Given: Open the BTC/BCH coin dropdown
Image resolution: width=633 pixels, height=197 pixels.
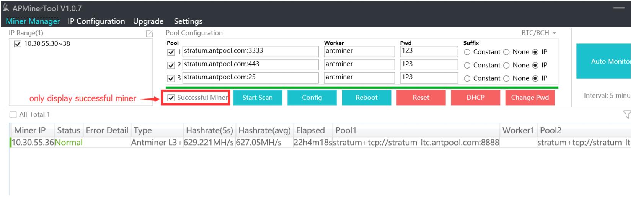Looking at the screenshot, I should pyautogui.click(x=539, y=33).
